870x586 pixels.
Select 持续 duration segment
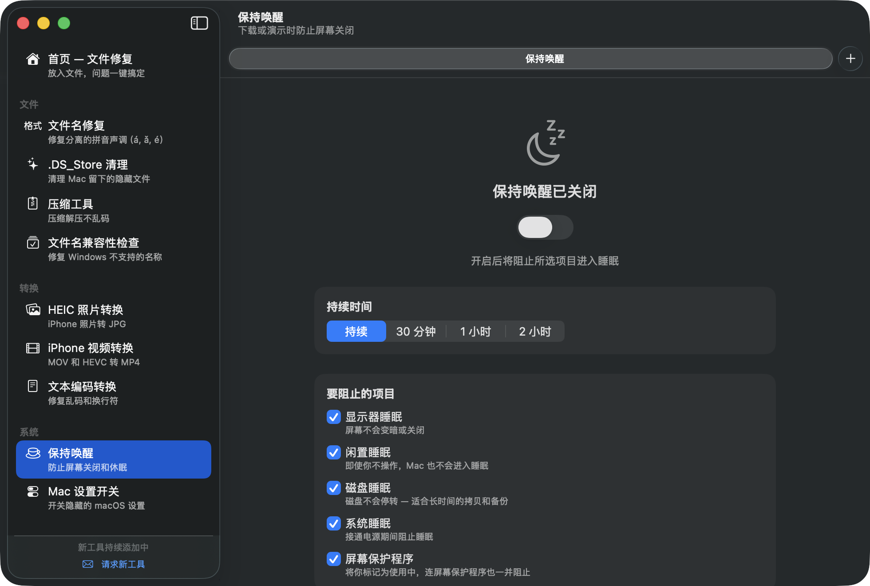tap(356, 331)
